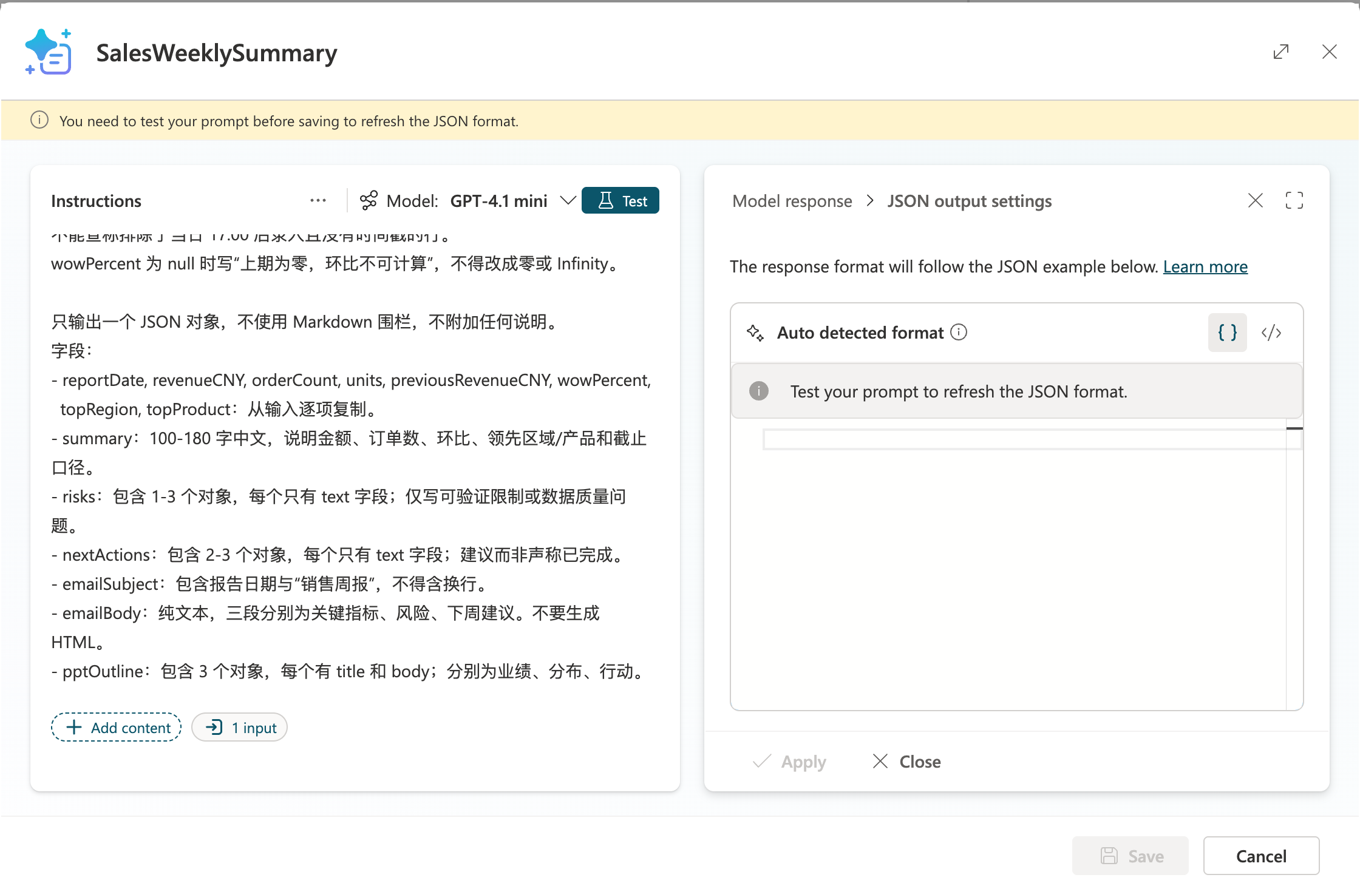1360x886 pixels.
Task: Save the prompt
Action: 1130,856
